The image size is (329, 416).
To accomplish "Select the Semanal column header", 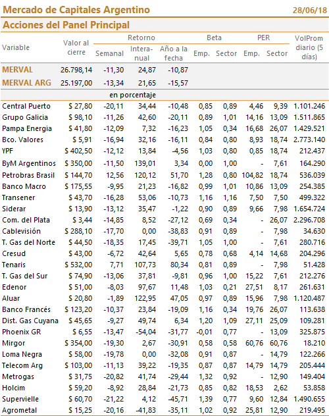I will [x=109, y=53].
